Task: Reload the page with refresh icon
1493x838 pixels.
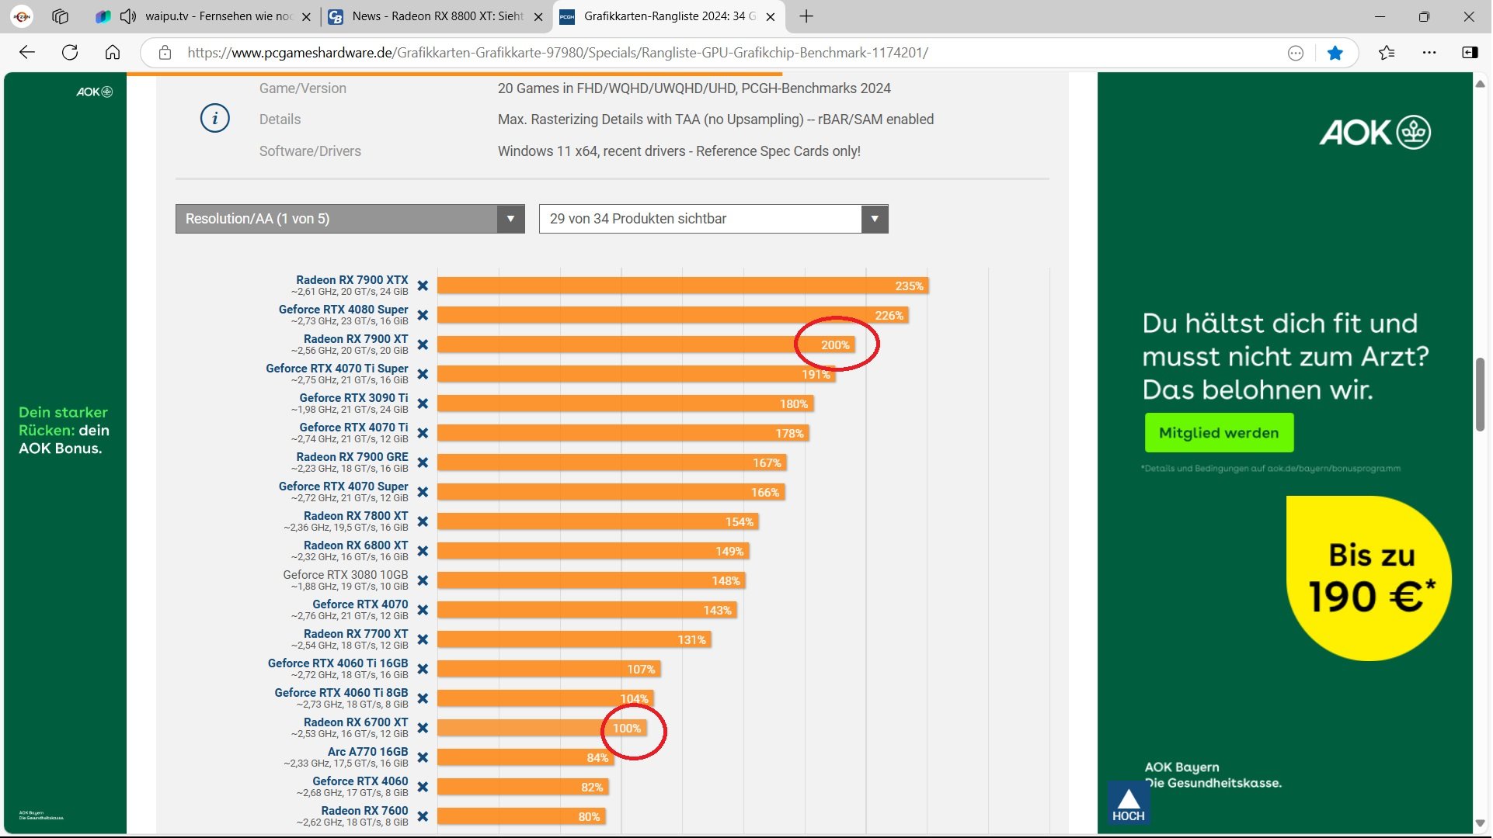Action: tap(70, 52)
